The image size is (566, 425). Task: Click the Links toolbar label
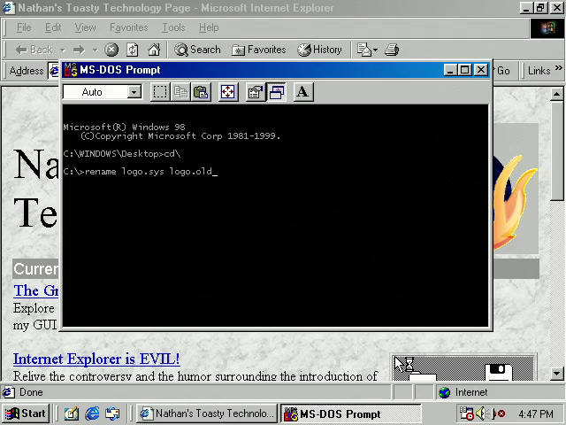[539, 71]
